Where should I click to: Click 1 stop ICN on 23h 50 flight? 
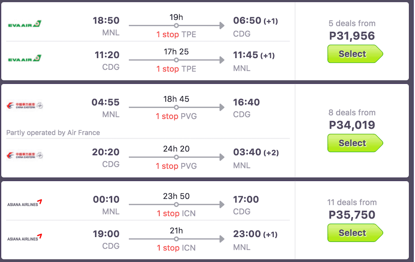(x=176, y=214)
